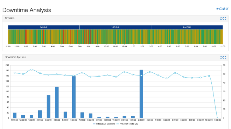Click the share arrow icon beside Downtime Analysis
Screen dimensions: 231x129
(217, 9)
